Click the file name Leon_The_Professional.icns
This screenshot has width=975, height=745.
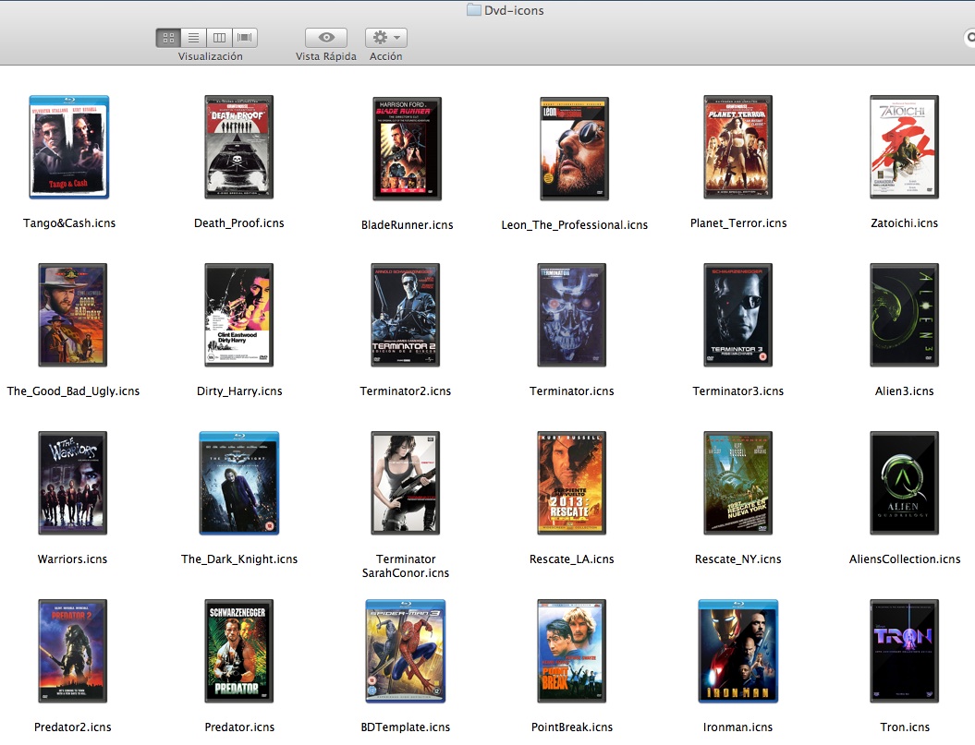click(575, 225)
